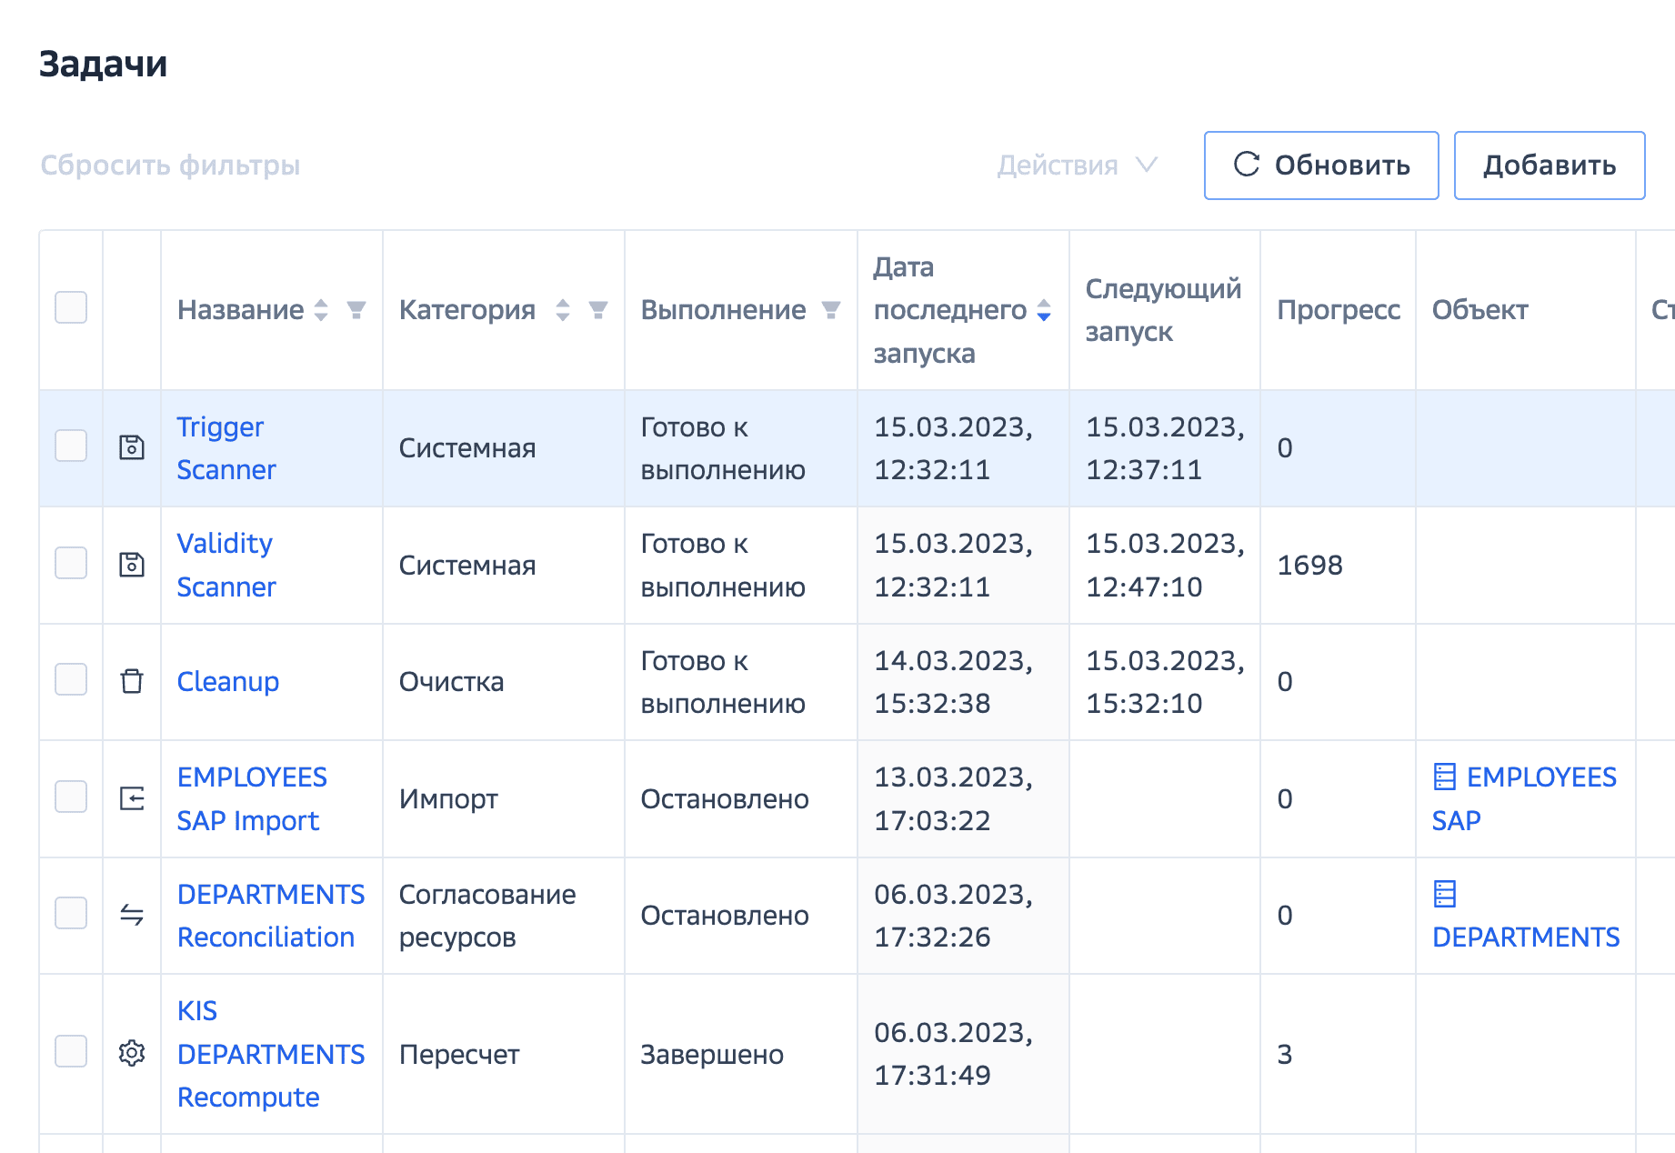This screenshot has height=1153, width=1675.
Task: Sort by Название using the sort arrows
Action: point(321,310)
